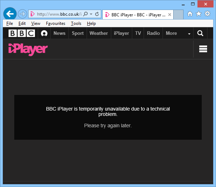Viewport: 216px width, 187px height.
Task: Click the pink iPlayer logo
Action: coord(28,49)
